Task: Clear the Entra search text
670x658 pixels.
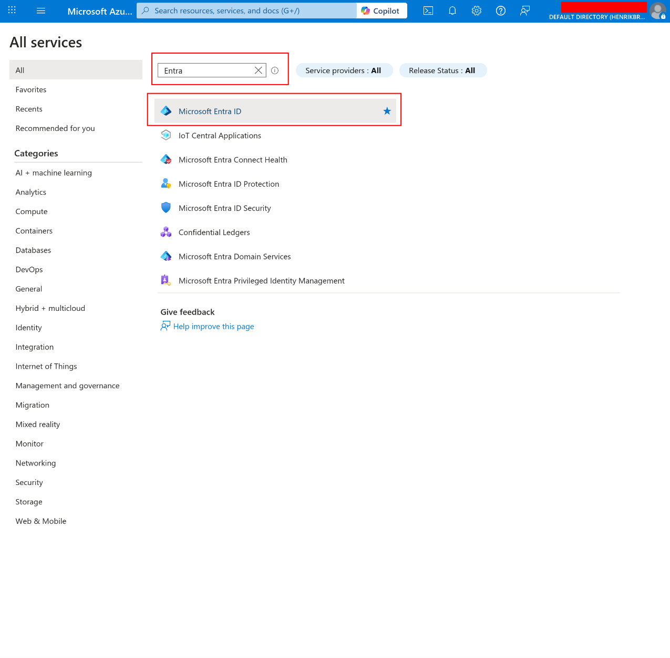Action: (x=258, y=70)
